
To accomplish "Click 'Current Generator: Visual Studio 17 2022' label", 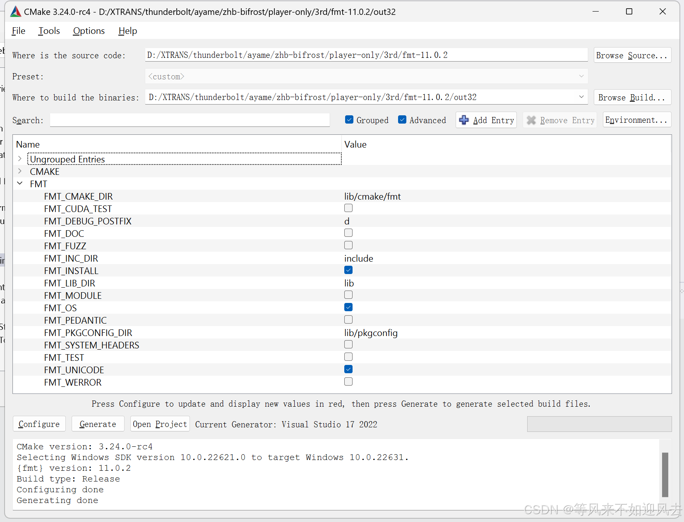I will point(286,424).
